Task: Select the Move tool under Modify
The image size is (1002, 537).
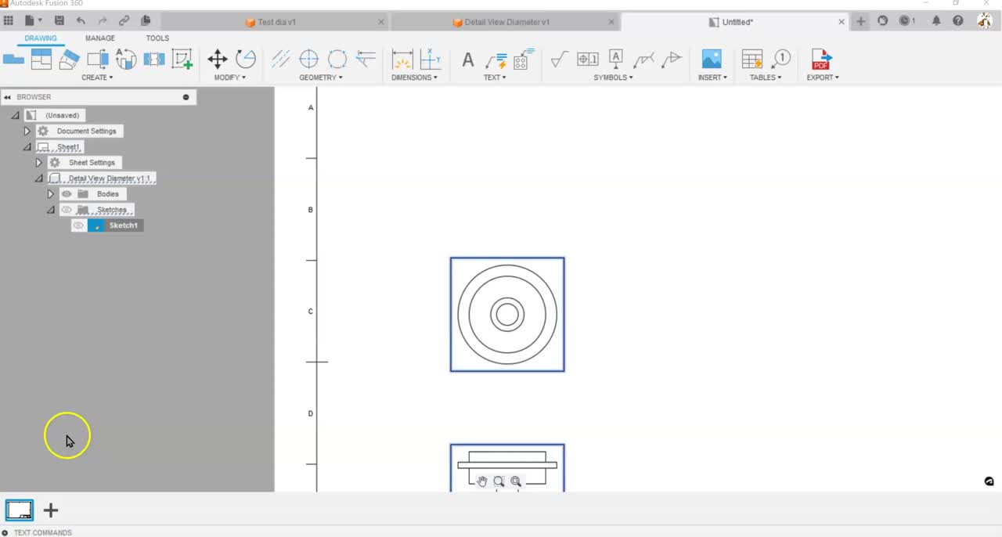Action: (218, 59)
